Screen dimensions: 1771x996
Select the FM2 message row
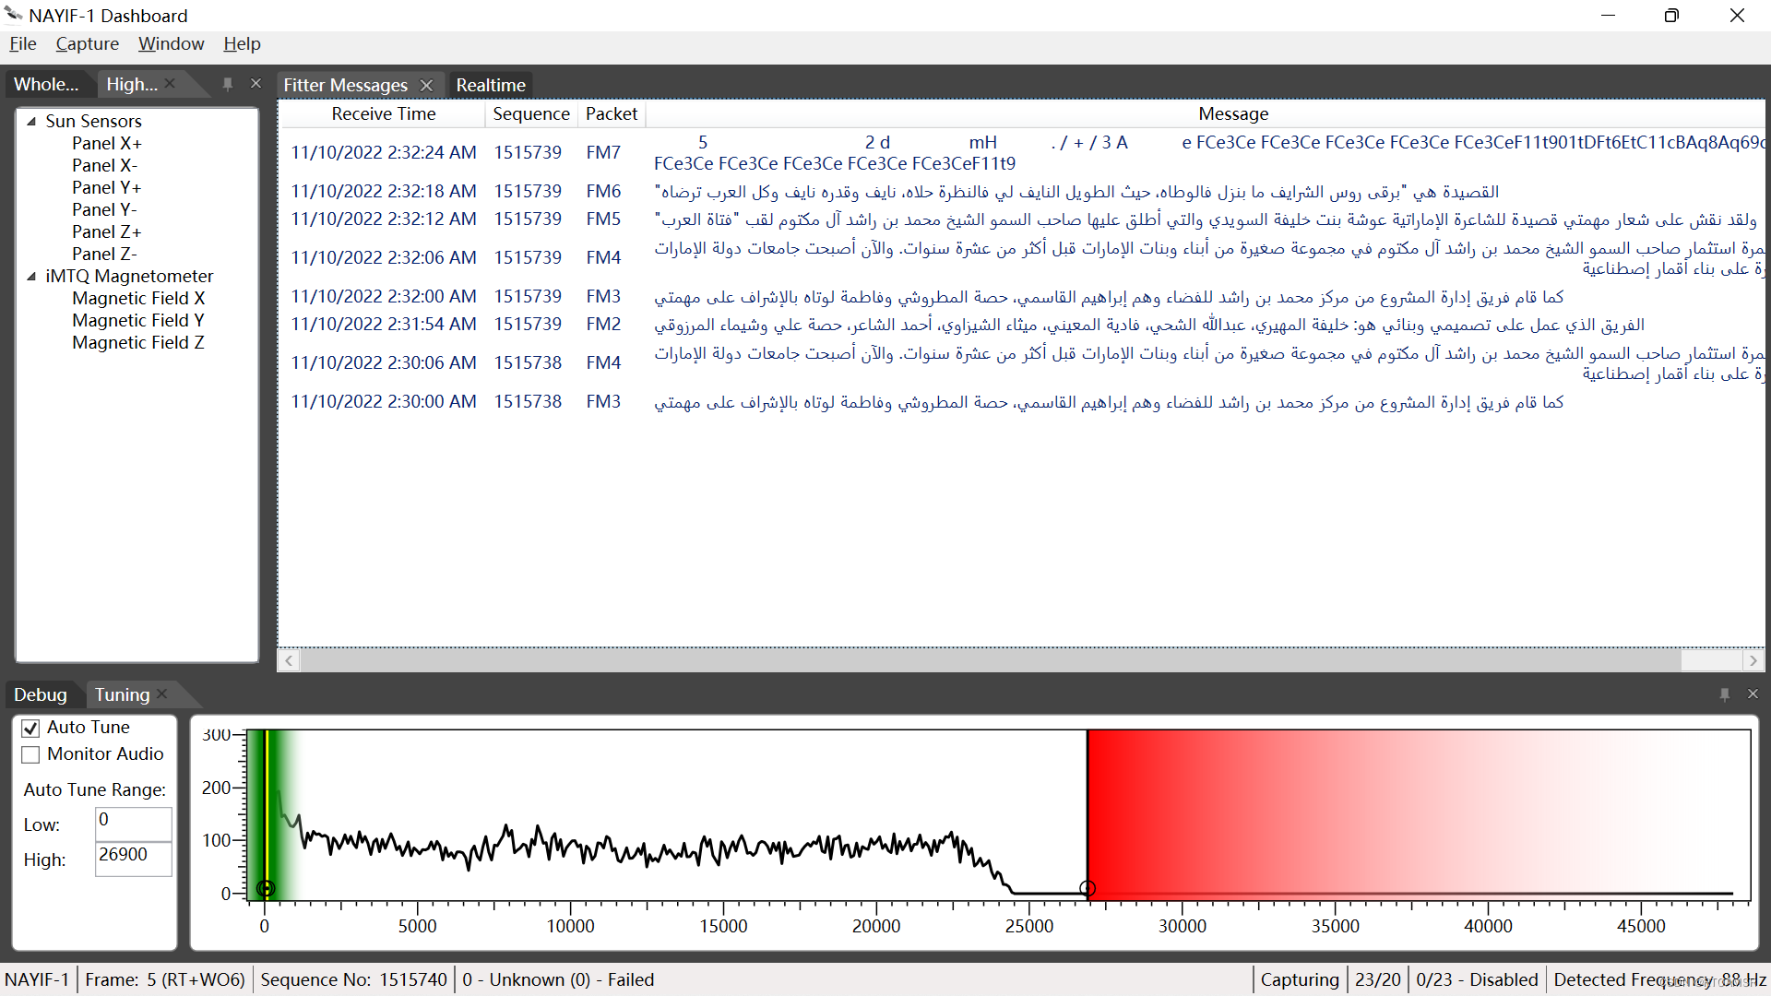1021,324
